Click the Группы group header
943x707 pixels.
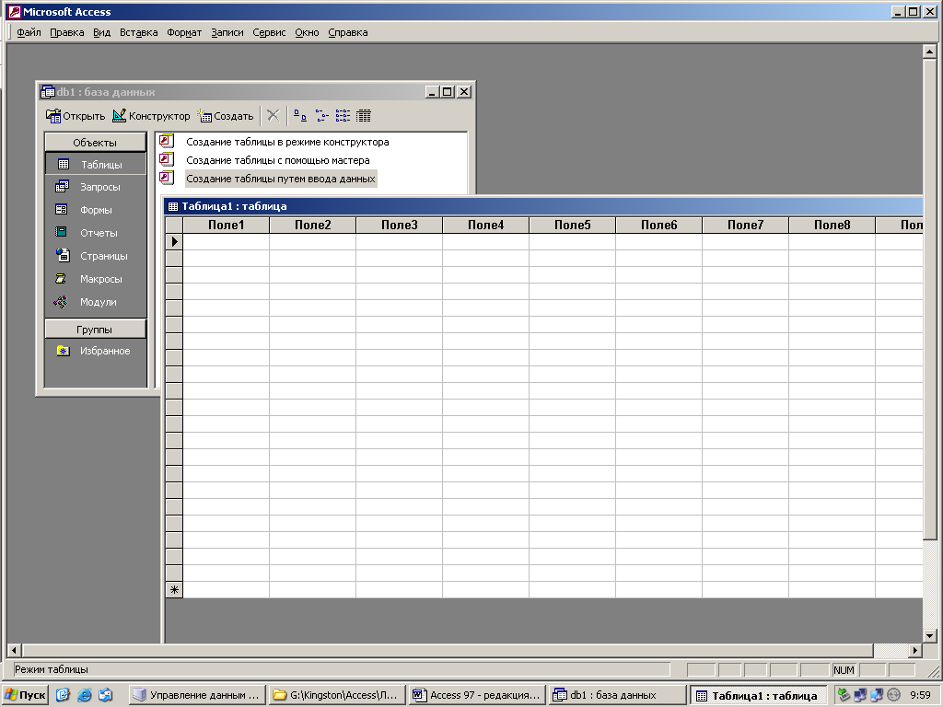(x=95, y=330)
